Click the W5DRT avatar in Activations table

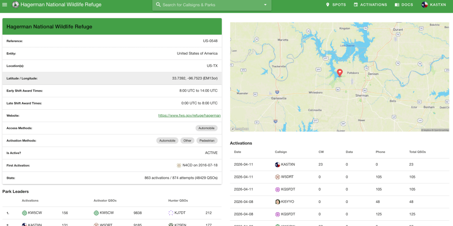tap(278, 177)
